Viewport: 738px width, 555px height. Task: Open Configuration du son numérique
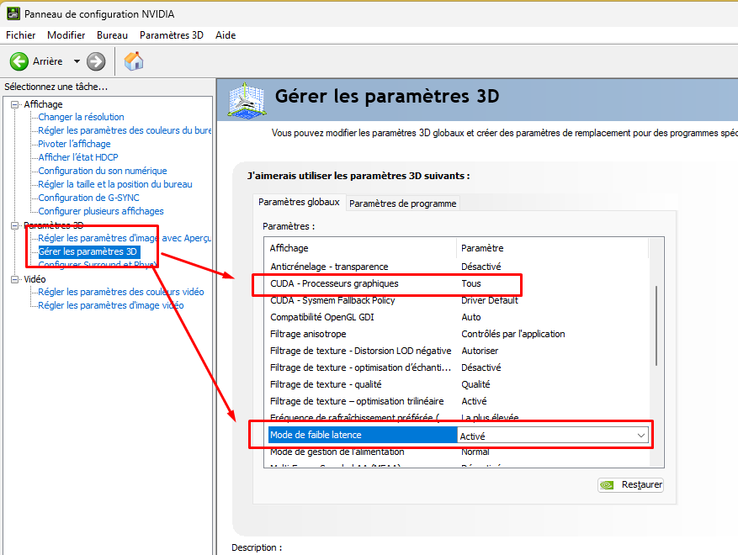[x=103, y=171]
